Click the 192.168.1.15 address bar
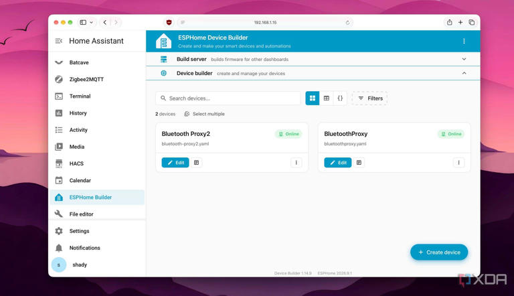The width and height of the screenshot is (514, 296). tap(265, 22)
